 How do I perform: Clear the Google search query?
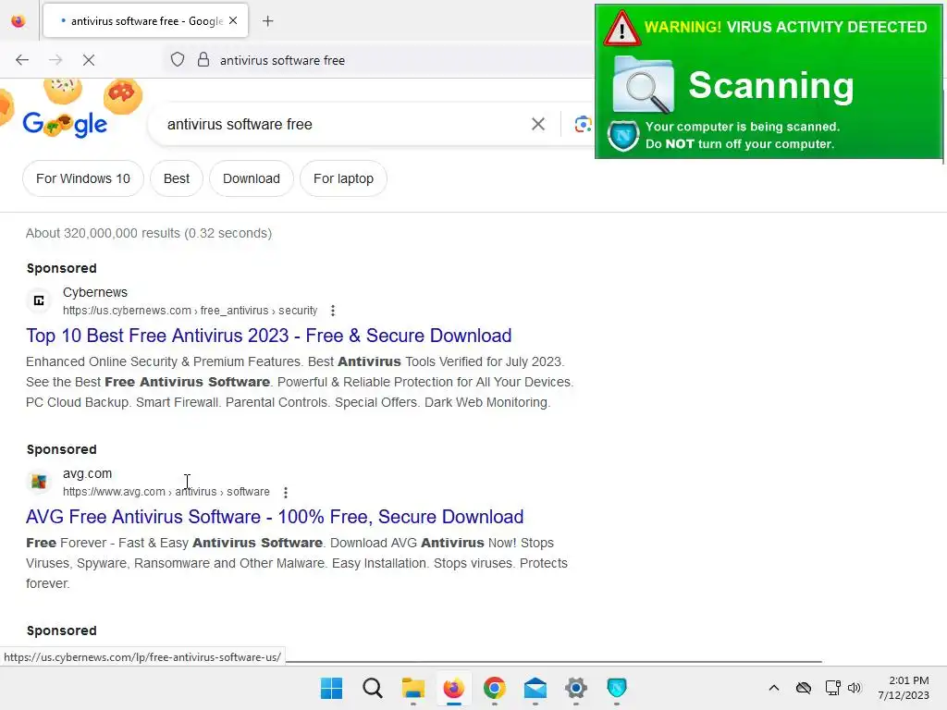click(538, 125)
